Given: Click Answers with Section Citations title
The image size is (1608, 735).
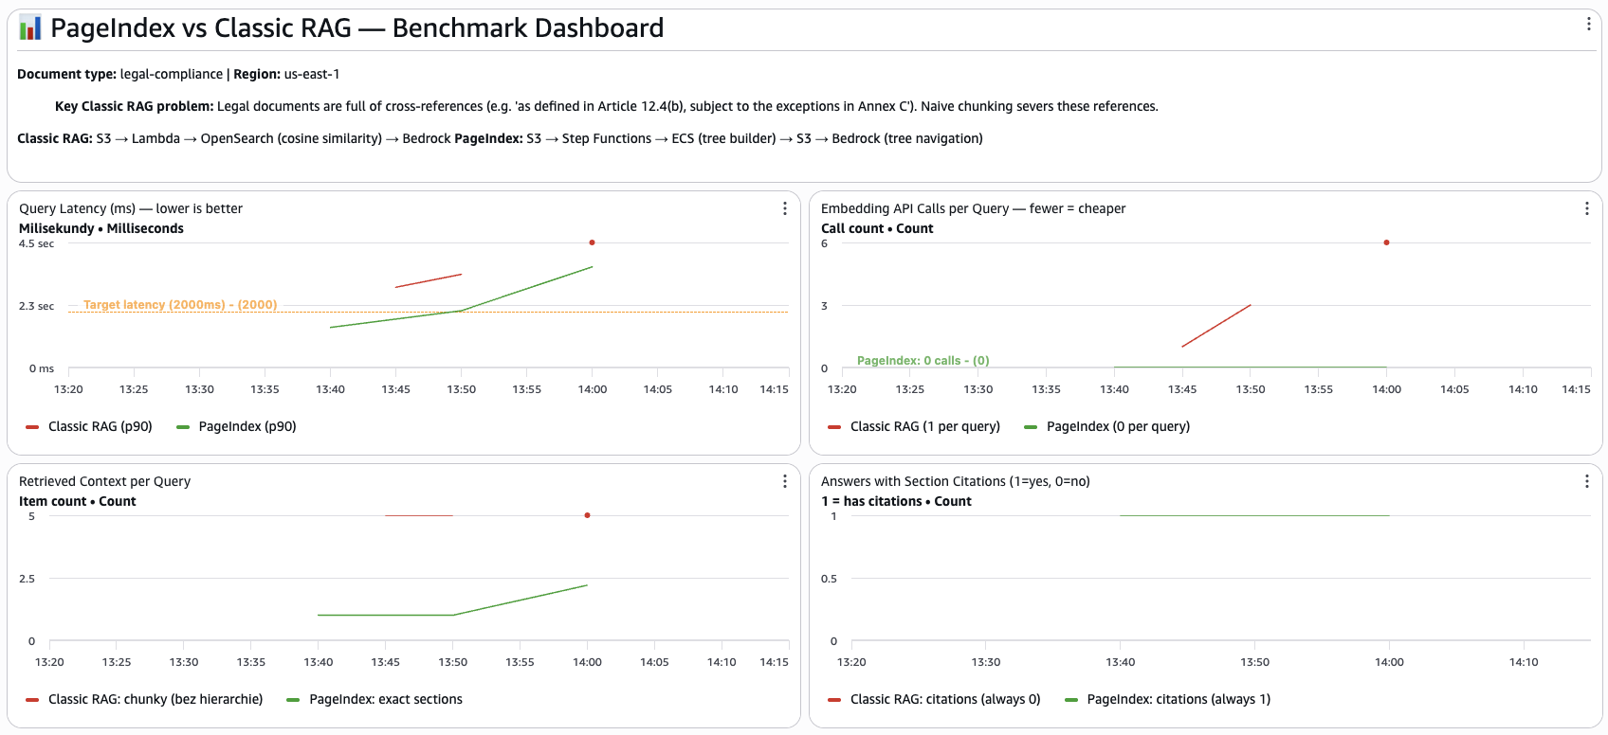Looking at the screenshot, I should coord(955,481).
